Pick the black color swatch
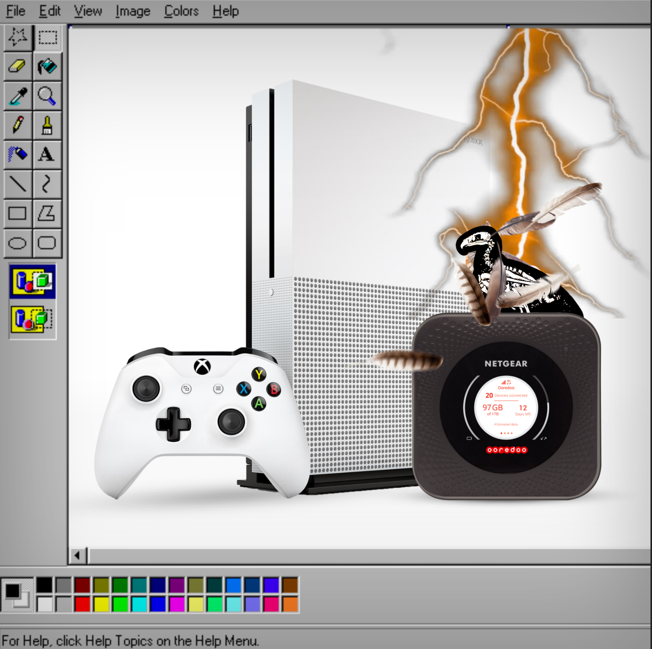 pyautogui.click(x=45, y=585)
